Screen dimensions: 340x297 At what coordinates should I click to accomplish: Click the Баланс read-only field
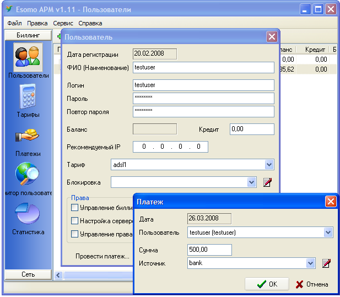pos(155,129)
